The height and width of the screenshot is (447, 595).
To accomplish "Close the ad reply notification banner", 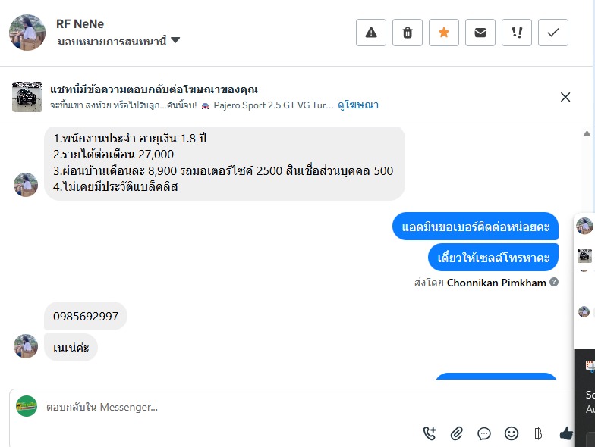I will pos(565,97).
